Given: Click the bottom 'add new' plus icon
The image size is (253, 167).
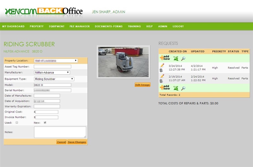Looking at the screenshot, I should [x=165, y=87].
